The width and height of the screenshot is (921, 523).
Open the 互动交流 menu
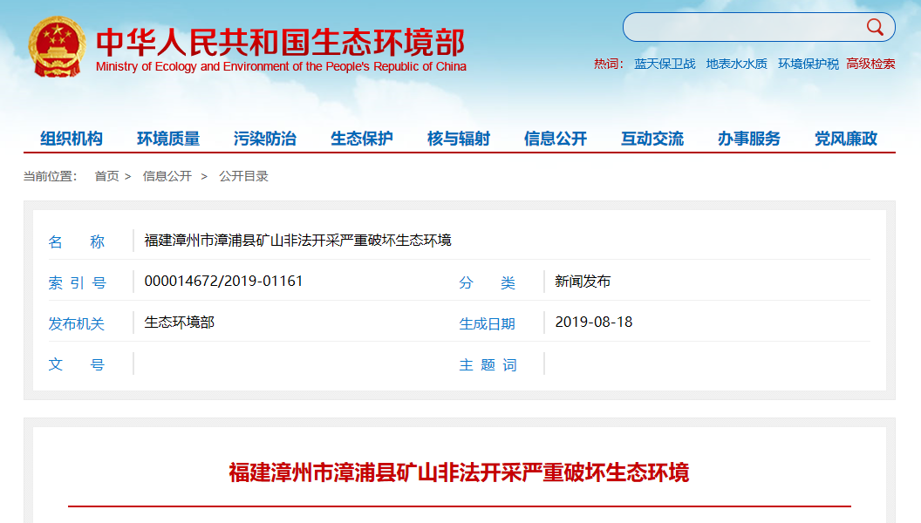pos(652,139)
